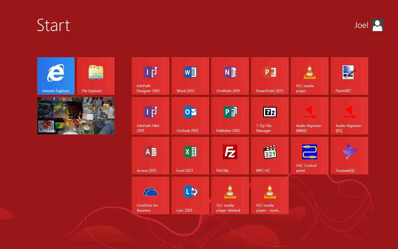Open VLC media player skinned tile
The width and height of the screenshot is (398, 249).
pos(230,195)
